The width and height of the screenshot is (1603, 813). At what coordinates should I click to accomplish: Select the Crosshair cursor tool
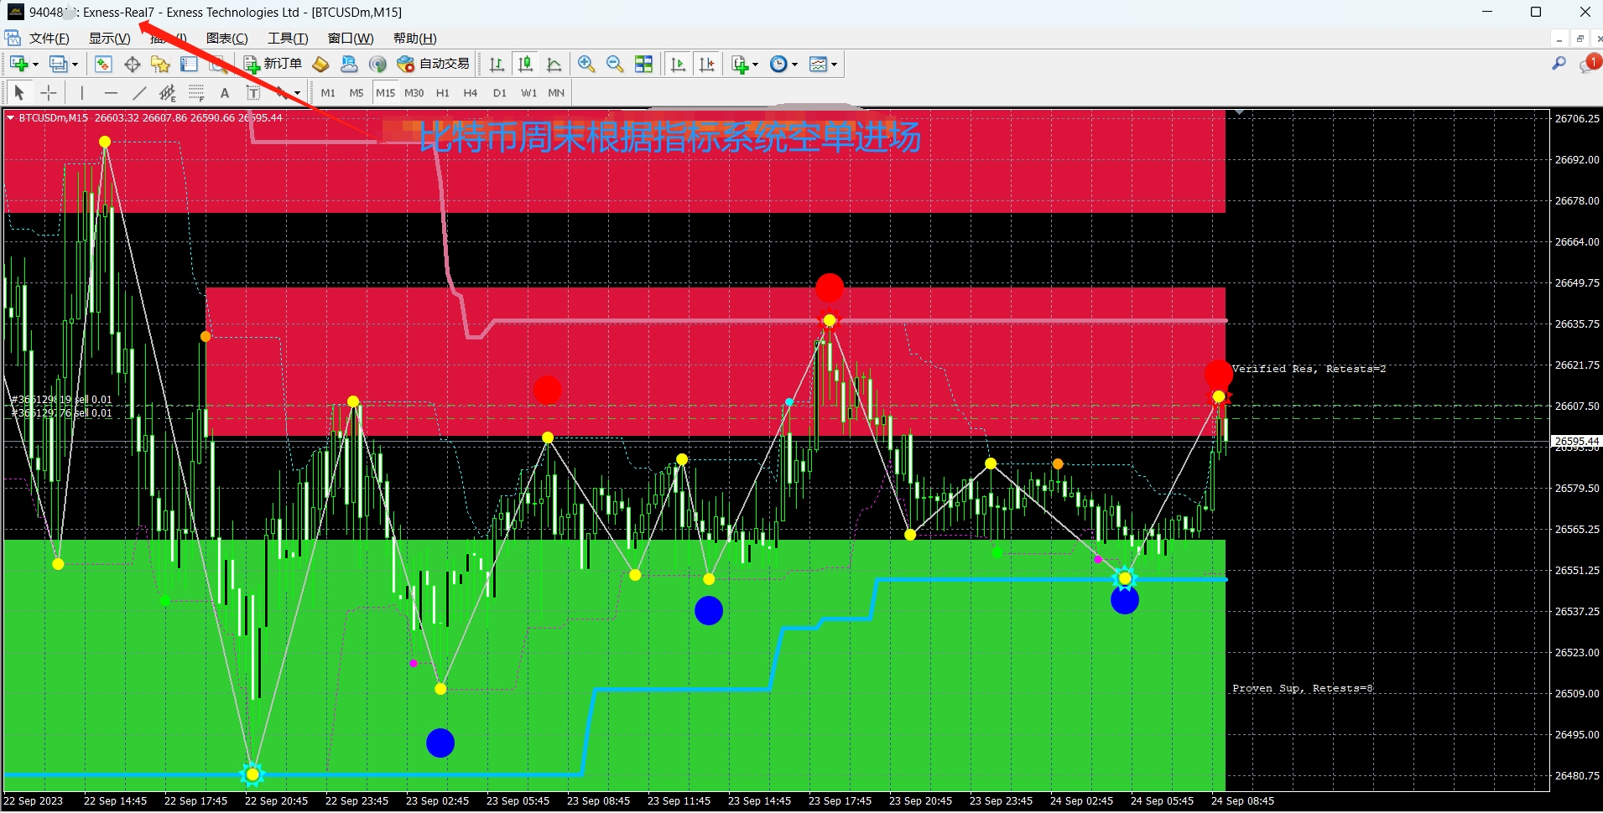(49, 93)
